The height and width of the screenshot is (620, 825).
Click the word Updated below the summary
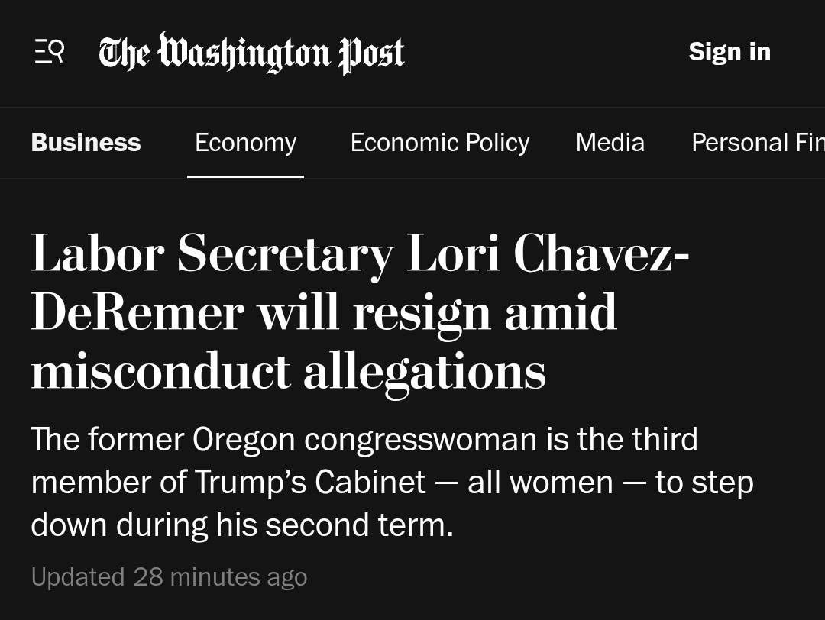78,577
